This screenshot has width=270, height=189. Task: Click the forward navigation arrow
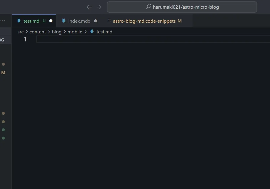[x=99, y=7]
